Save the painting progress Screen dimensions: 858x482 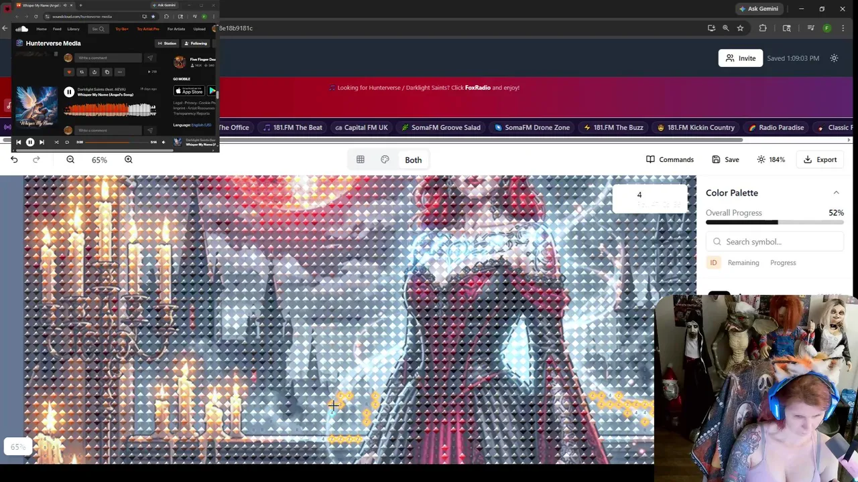click(725, 159)
